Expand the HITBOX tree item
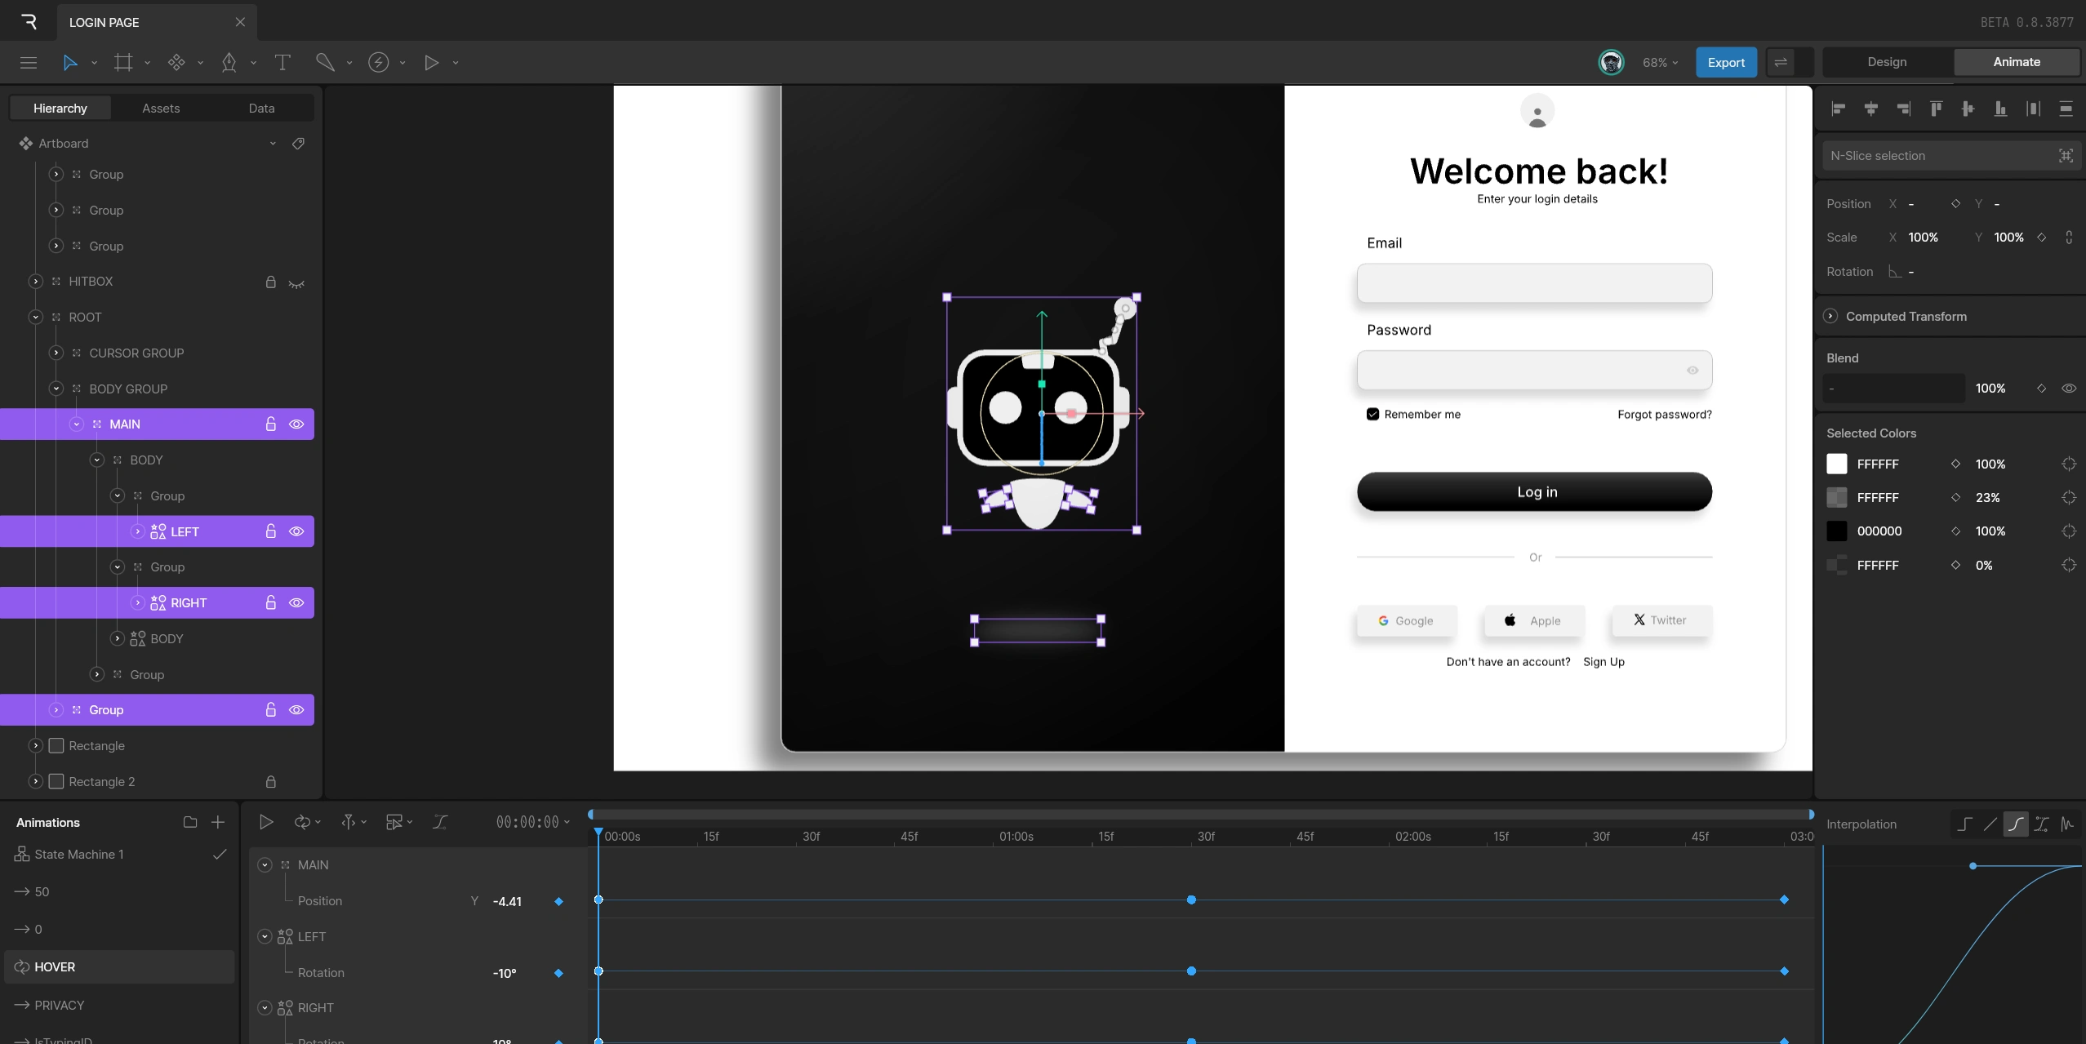The image size is (2086, 1044). click(36, 282)
